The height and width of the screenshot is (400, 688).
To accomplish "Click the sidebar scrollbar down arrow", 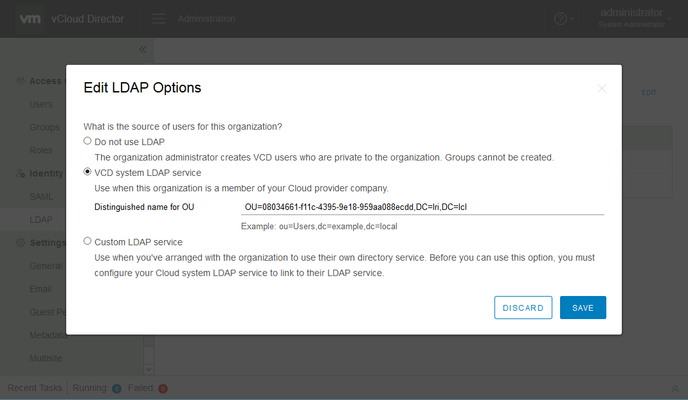I will [149, 369].
